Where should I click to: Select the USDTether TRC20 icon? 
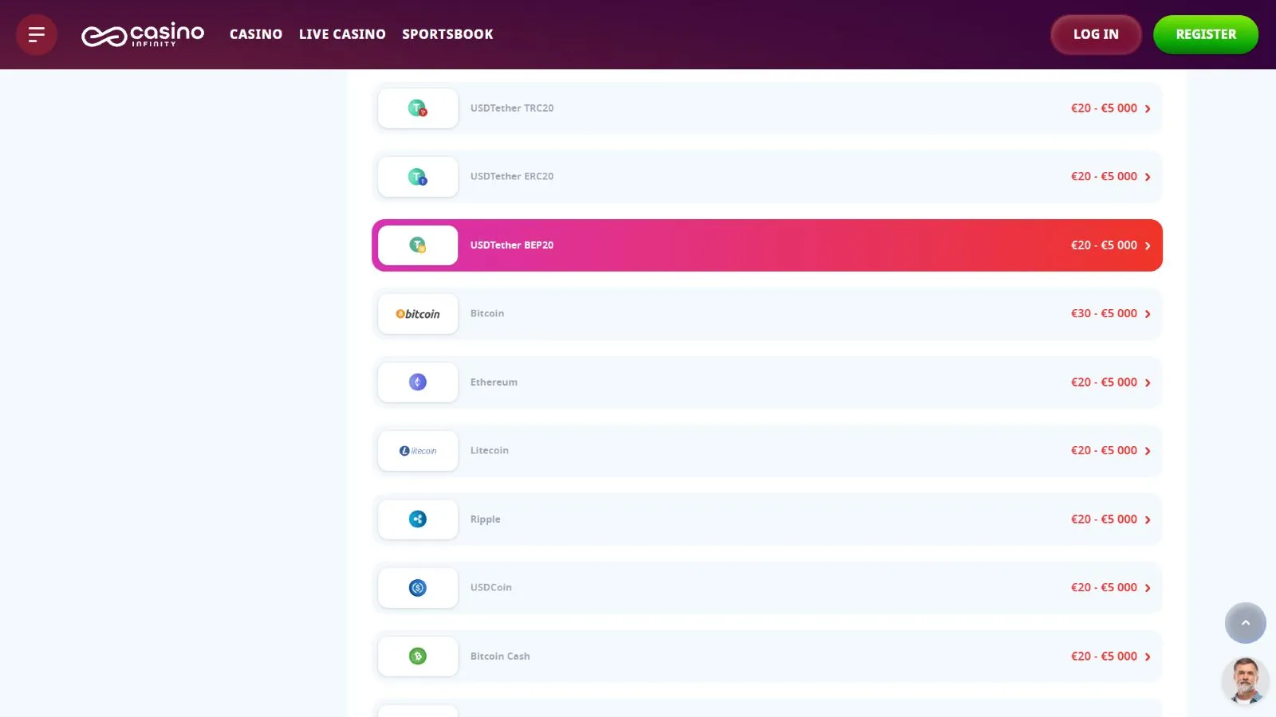pos(418,108)
